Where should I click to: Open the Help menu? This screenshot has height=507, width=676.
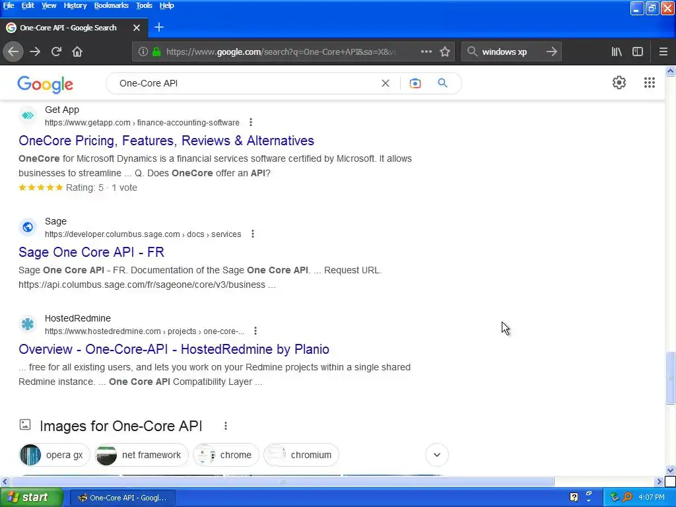click(x=166, y=5)
